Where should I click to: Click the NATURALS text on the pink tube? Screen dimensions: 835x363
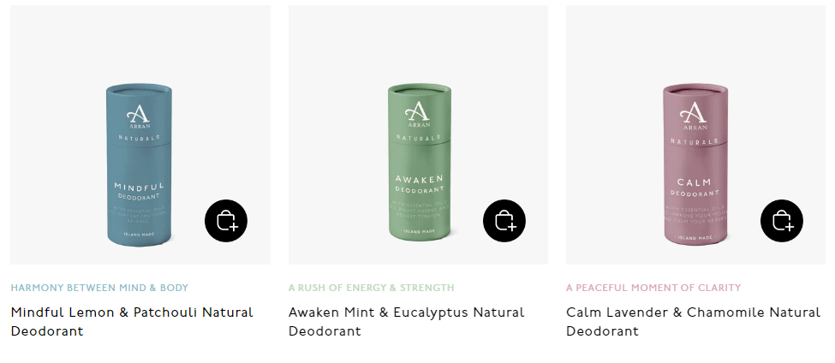tap(695, 141)
